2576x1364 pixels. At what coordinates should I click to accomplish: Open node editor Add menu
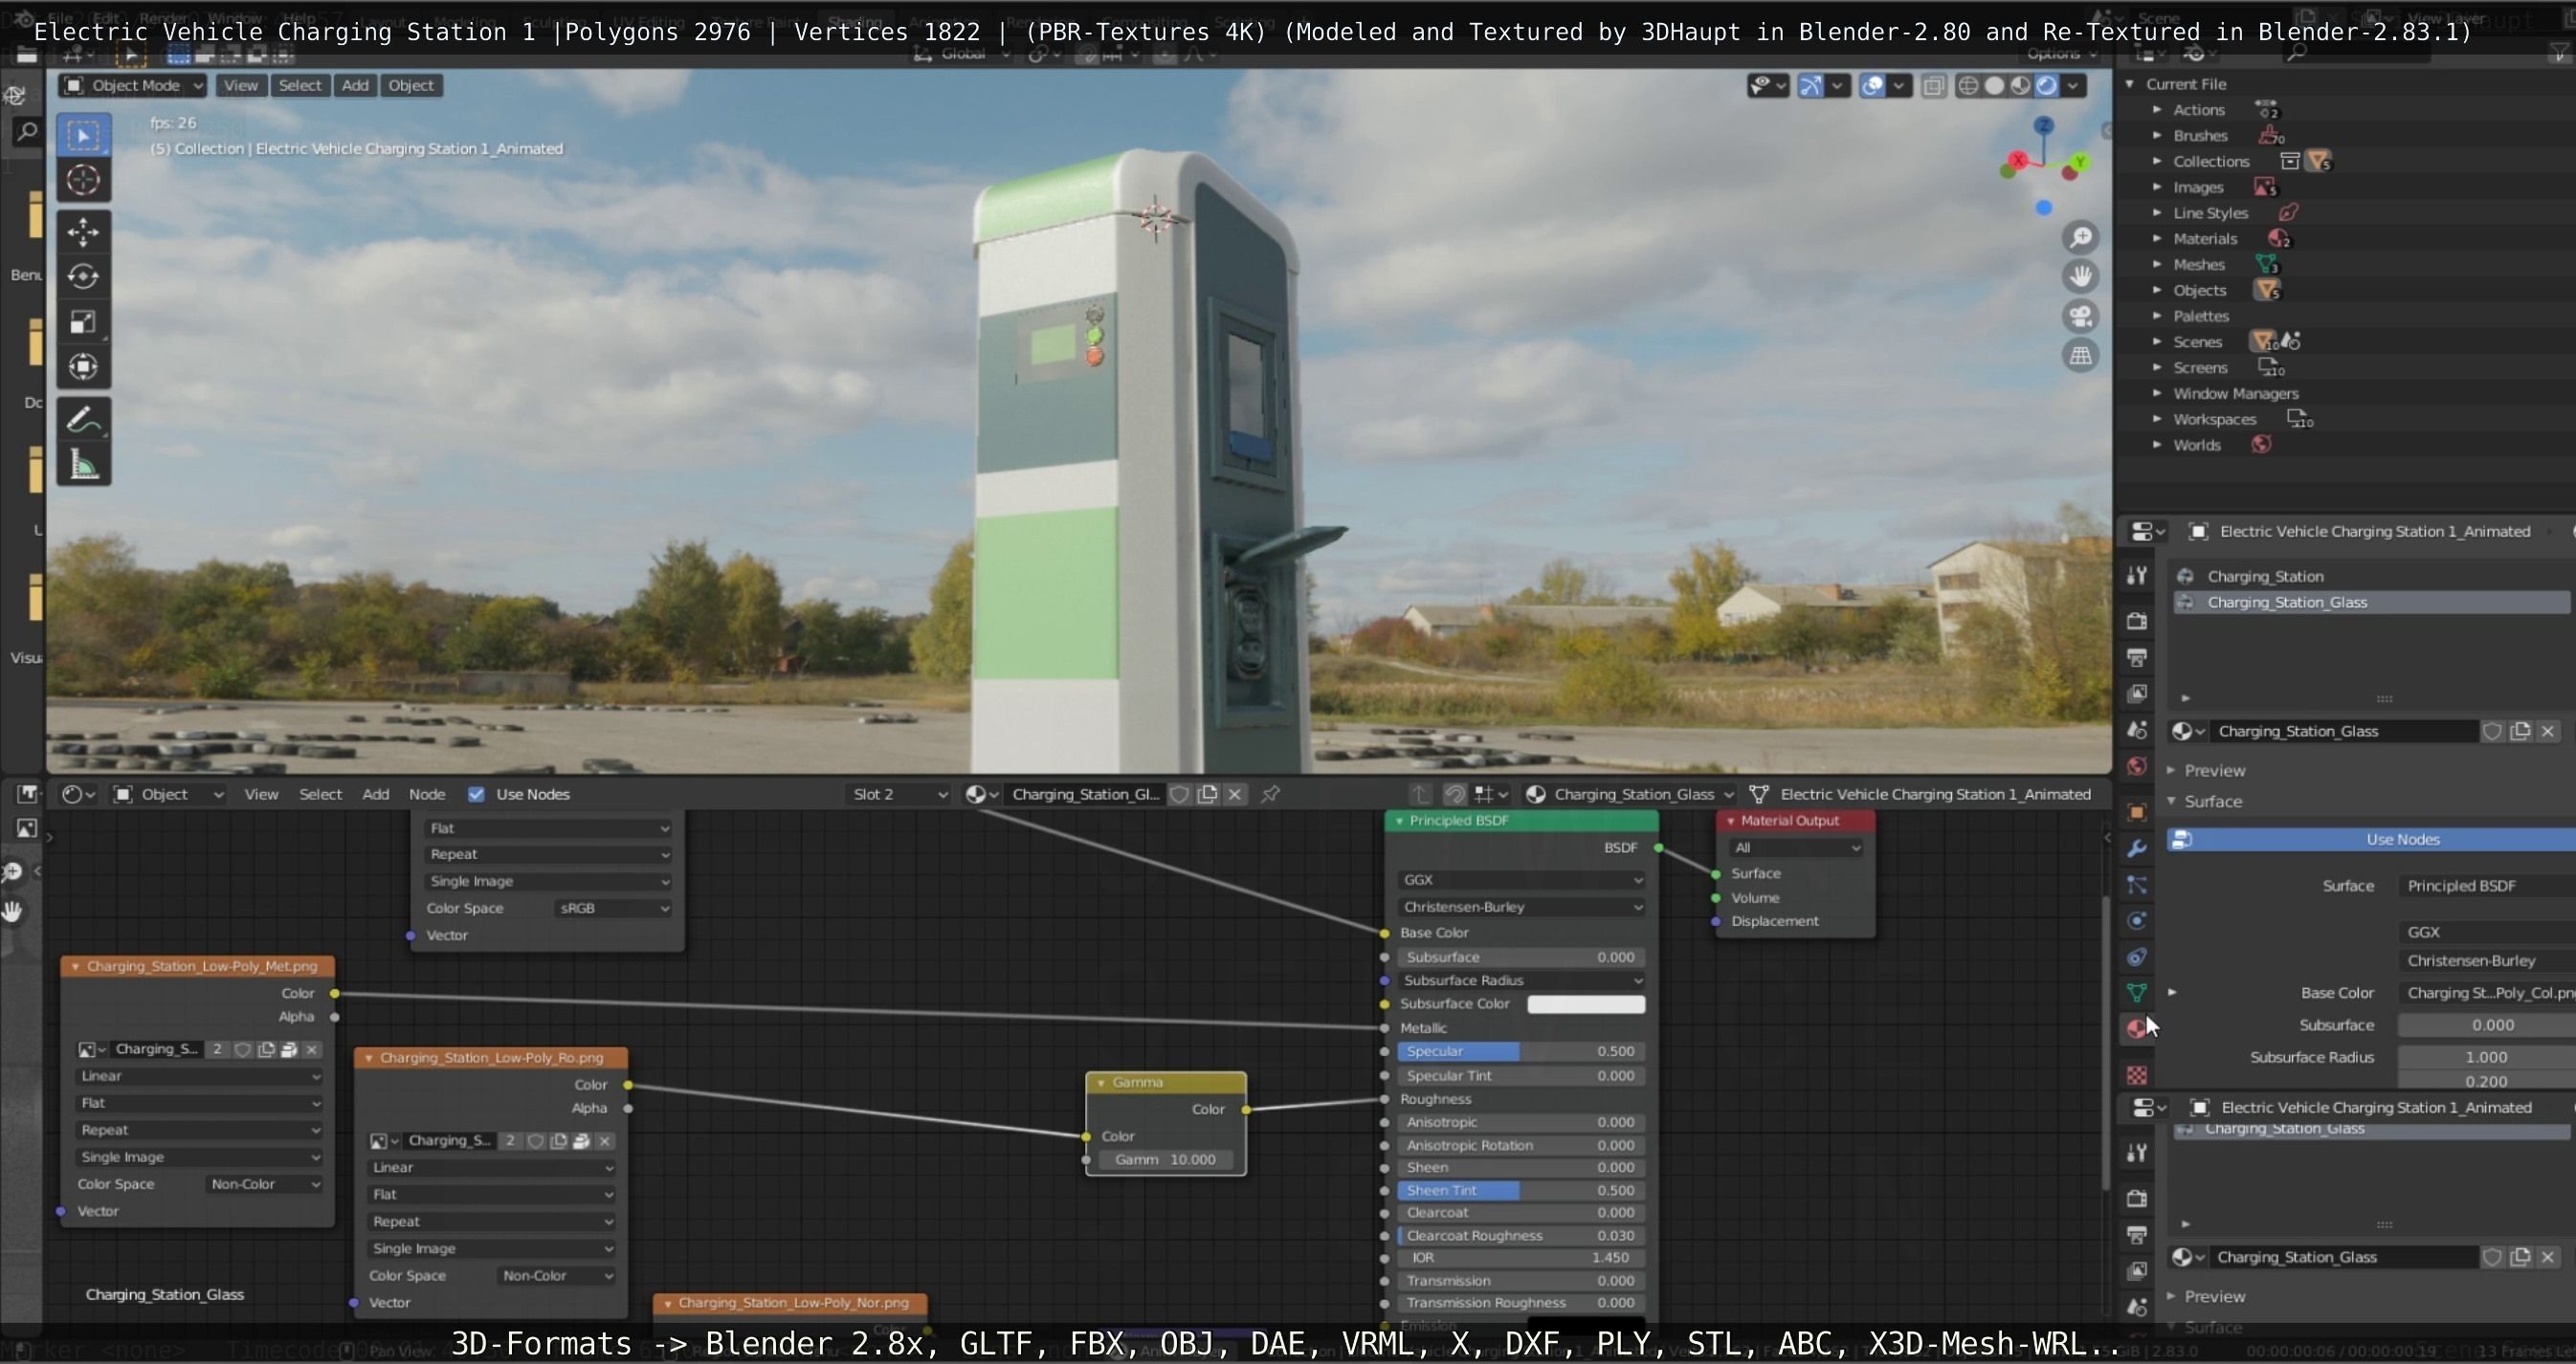(x=376, y=795)
